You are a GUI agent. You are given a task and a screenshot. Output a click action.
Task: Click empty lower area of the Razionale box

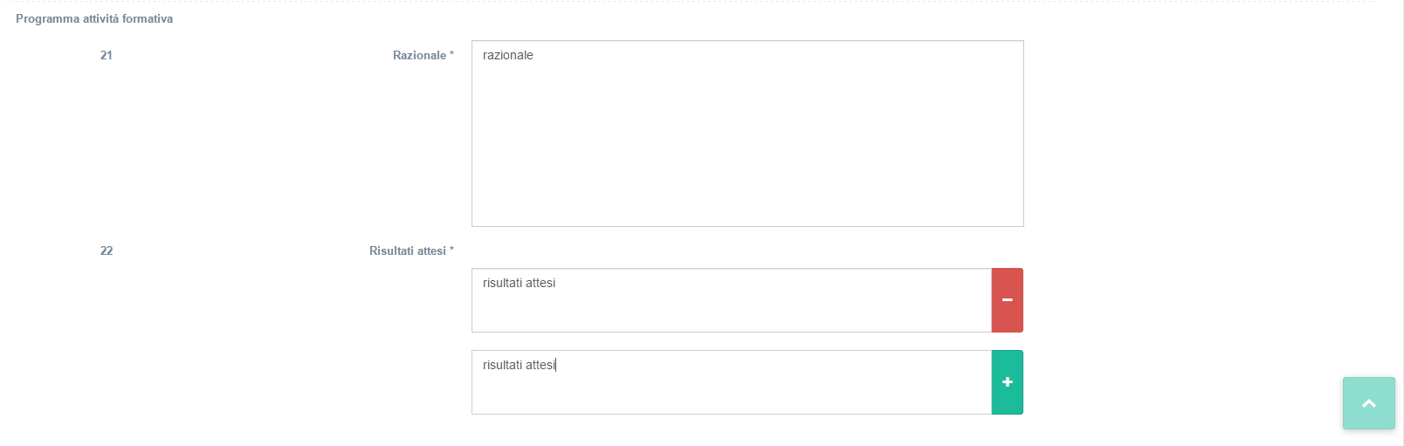[x=747, y=192]
